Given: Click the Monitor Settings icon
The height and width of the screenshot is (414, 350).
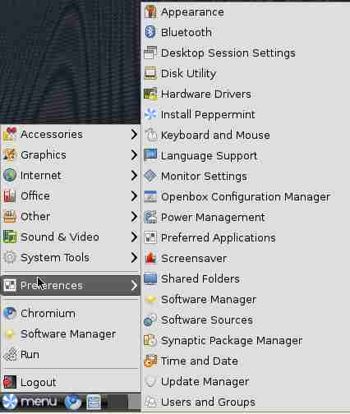Looking at the screenshot, I should tap(150, 176).
